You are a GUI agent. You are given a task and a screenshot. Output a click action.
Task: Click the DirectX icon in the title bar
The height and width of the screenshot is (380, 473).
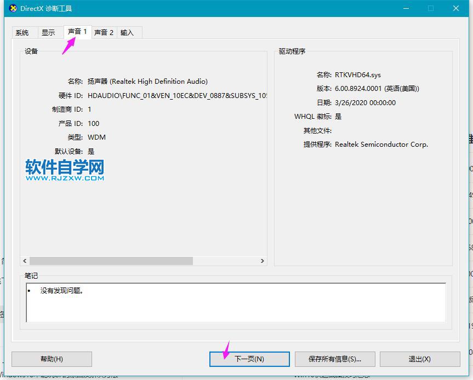point(14,8)
